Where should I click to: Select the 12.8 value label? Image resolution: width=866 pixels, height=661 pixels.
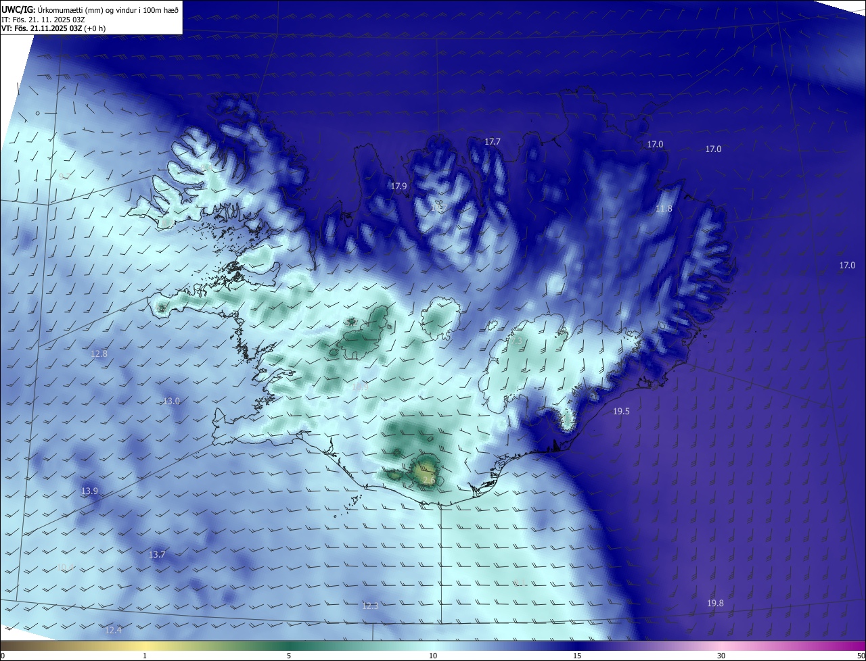(99, 353)
